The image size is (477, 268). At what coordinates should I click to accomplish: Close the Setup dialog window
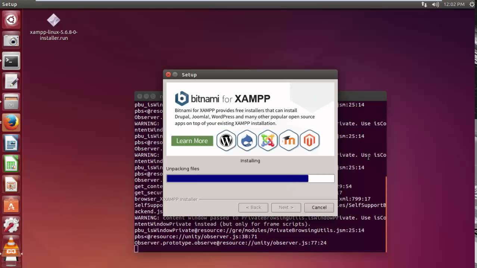(x=168, y=74)
